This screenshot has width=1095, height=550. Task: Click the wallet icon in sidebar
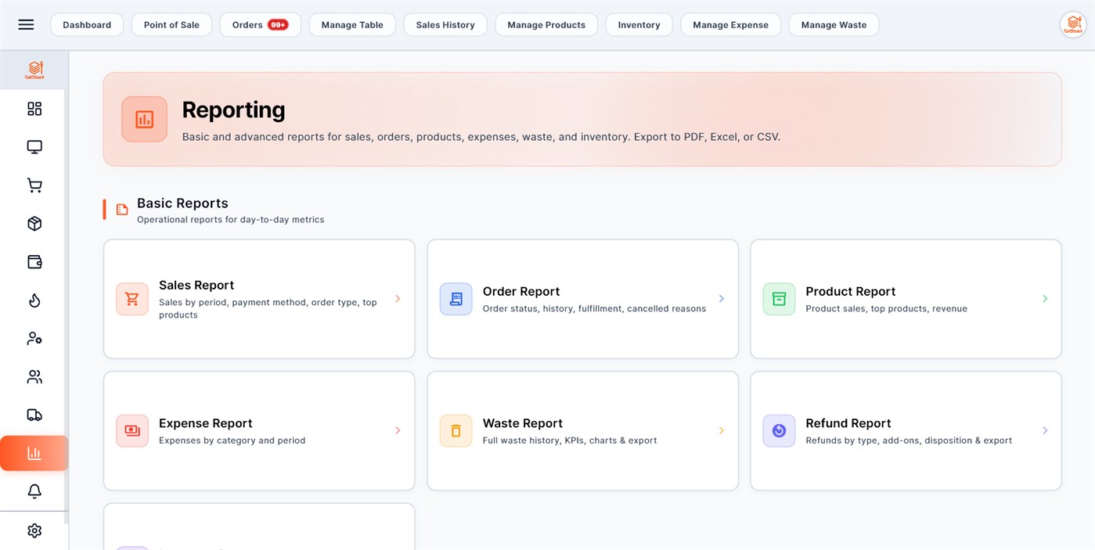coord(34,262)
